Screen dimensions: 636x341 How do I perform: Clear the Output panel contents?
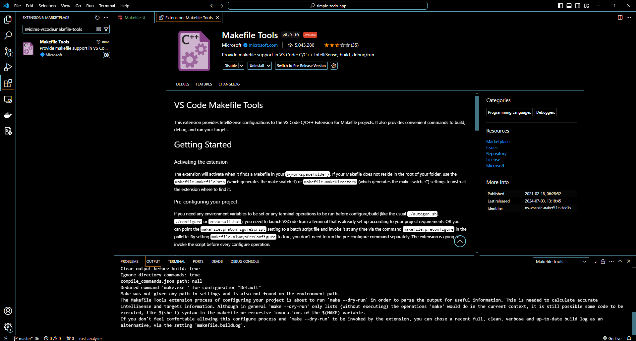tap(594, 261)
